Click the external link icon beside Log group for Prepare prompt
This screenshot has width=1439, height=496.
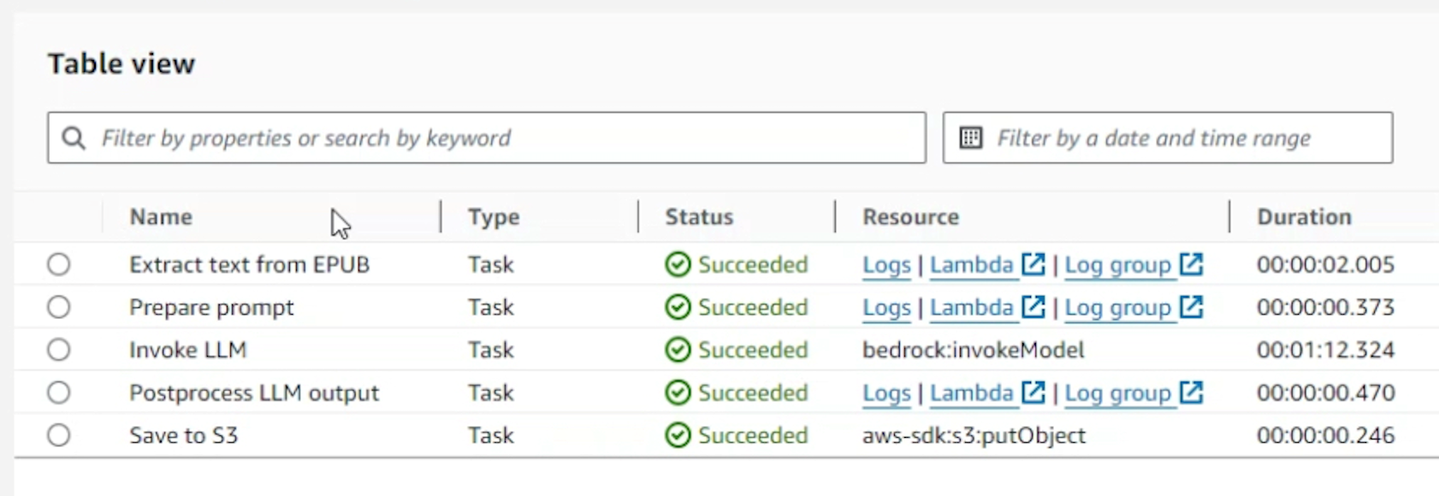pos(1191,307)
